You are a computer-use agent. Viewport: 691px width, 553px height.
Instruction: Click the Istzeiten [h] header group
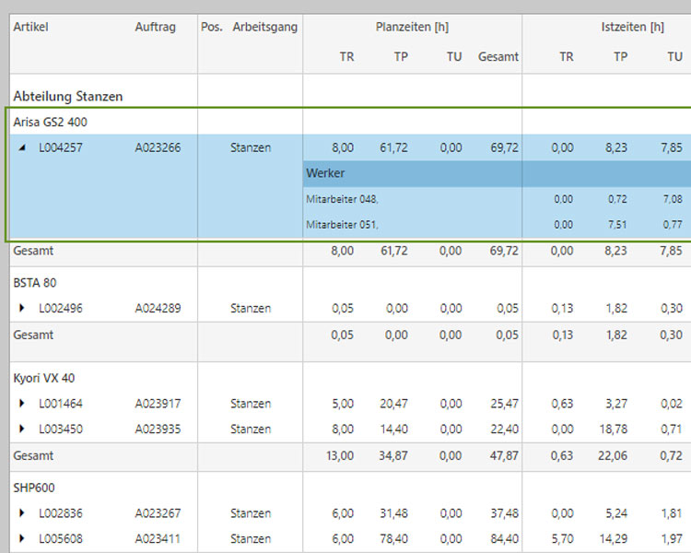coord(632,27)
